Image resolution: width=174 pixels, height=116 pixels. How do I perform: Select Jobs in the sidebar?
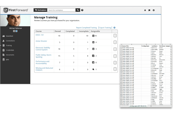8,59
